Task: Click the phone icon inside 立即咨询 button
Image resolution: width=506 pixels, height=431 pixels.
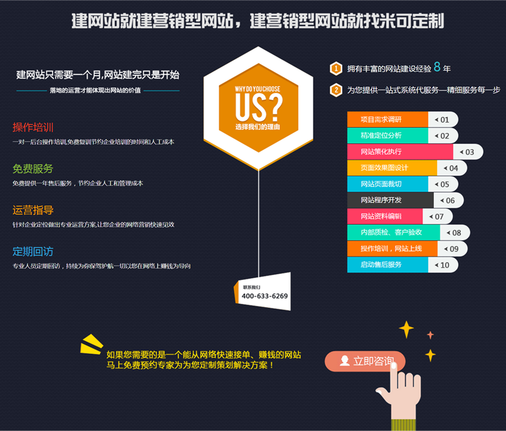Action: (343, 360)
